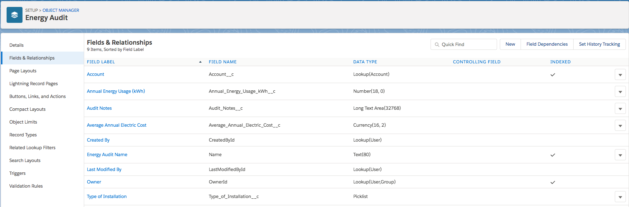Open the Average Annual Electric Cost field
This screenshot has height=207, width=629.
(116, 125)
